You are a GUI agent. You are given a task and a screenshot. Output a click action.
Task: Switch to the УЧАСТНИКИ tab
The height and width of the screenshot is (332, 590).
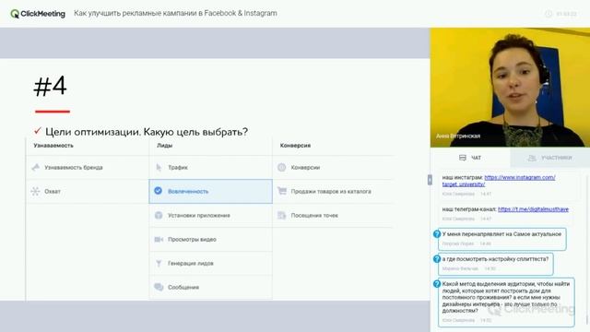[550, 158]
